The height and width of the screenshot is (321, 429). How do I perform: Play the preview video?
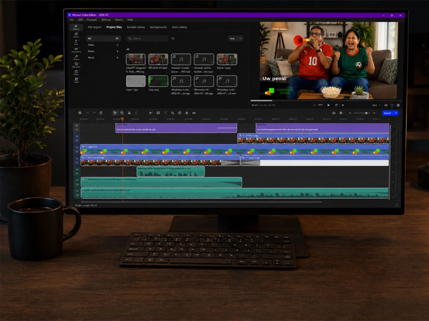328,105
